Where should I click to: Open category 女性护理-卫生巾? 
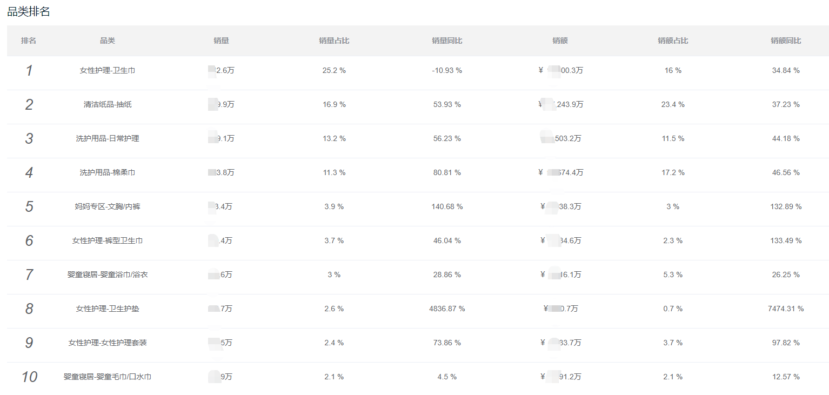click(108, 70)
